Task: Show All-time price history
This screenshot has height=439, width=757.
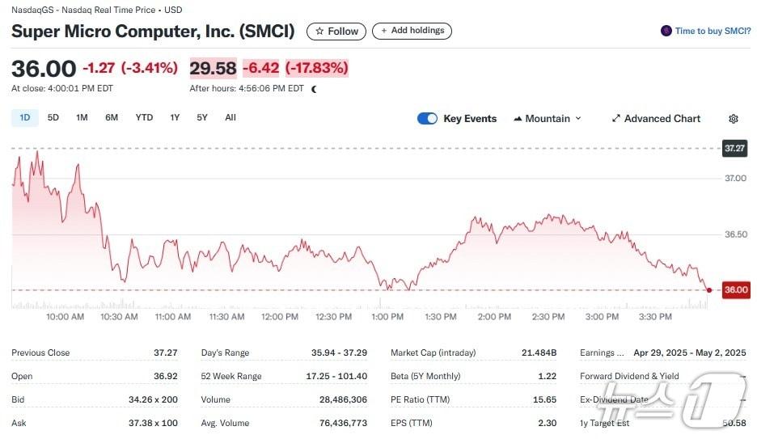Action: [230, 118]
